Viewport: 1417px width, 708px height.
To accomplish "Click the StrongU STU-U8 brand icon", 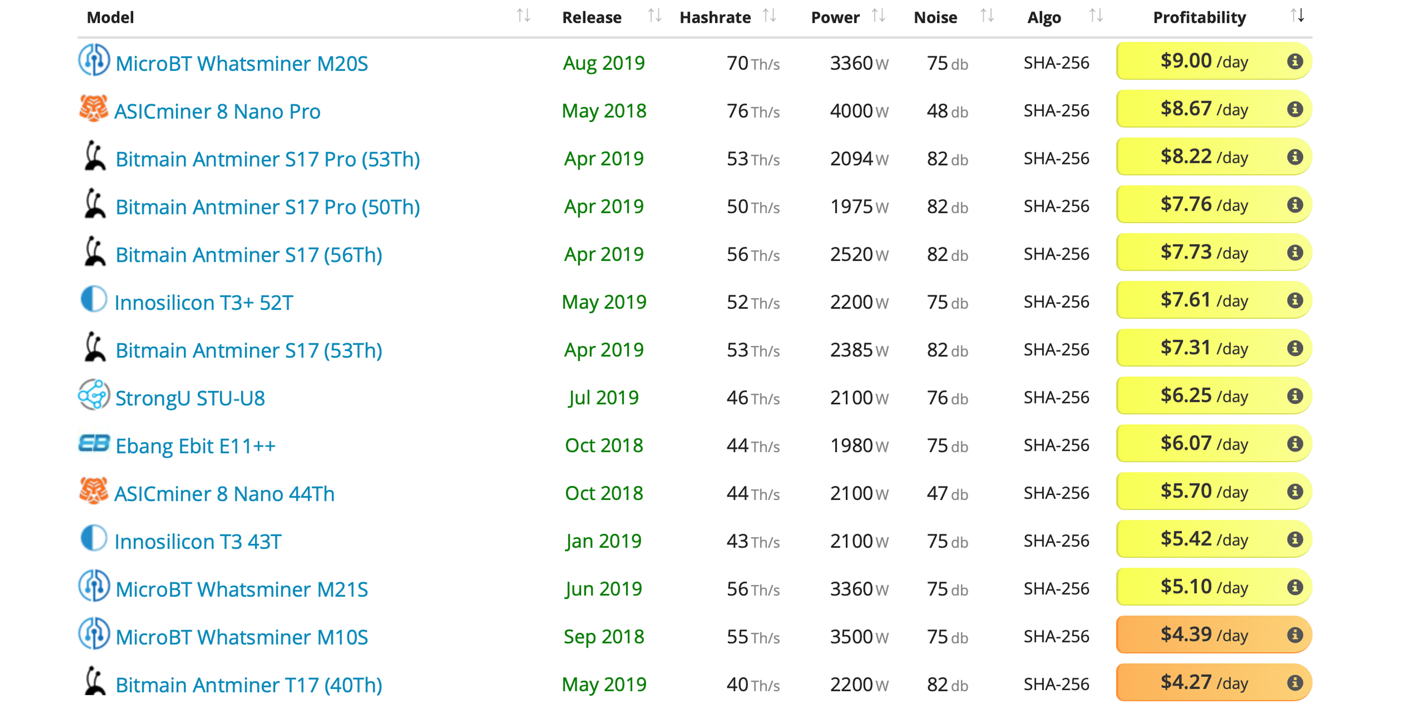I will click(x=93, y=395).
